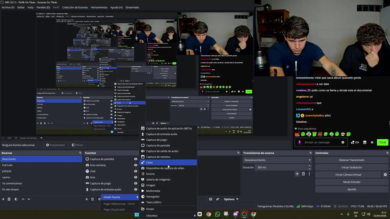Open the Herramientas menu

tap(99, 7)
